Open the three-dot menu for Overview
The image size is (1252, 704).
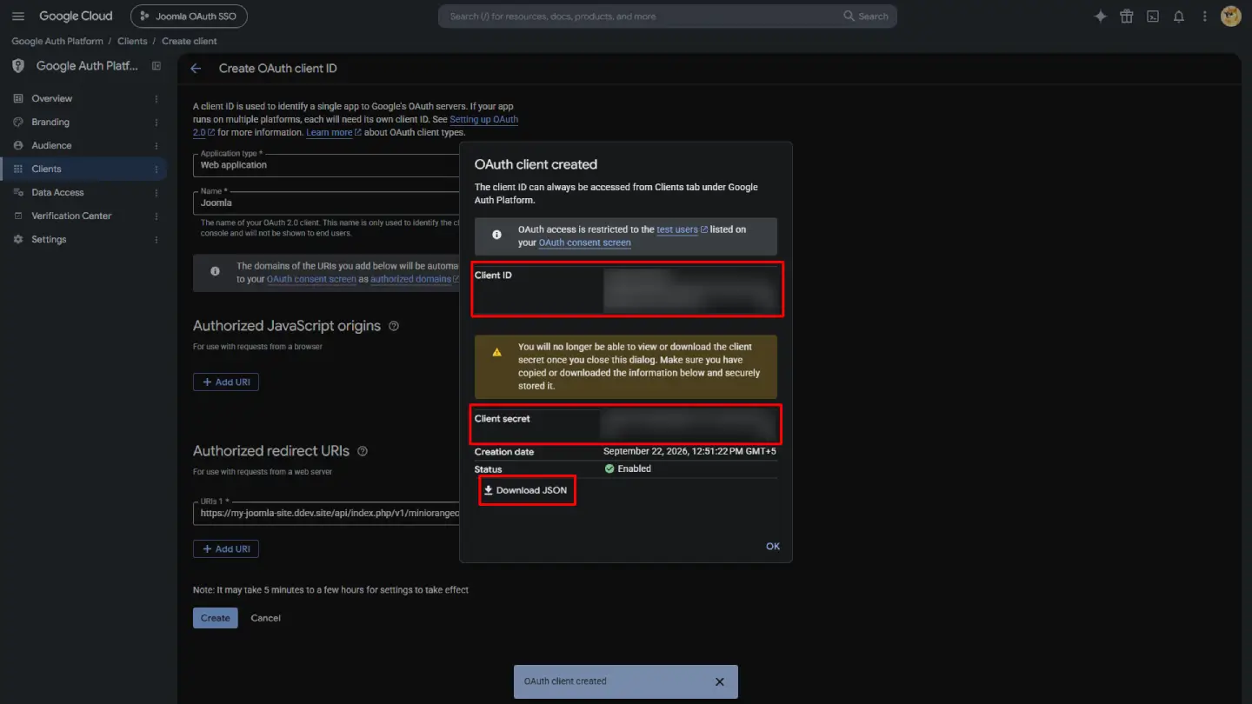point(156,99)
